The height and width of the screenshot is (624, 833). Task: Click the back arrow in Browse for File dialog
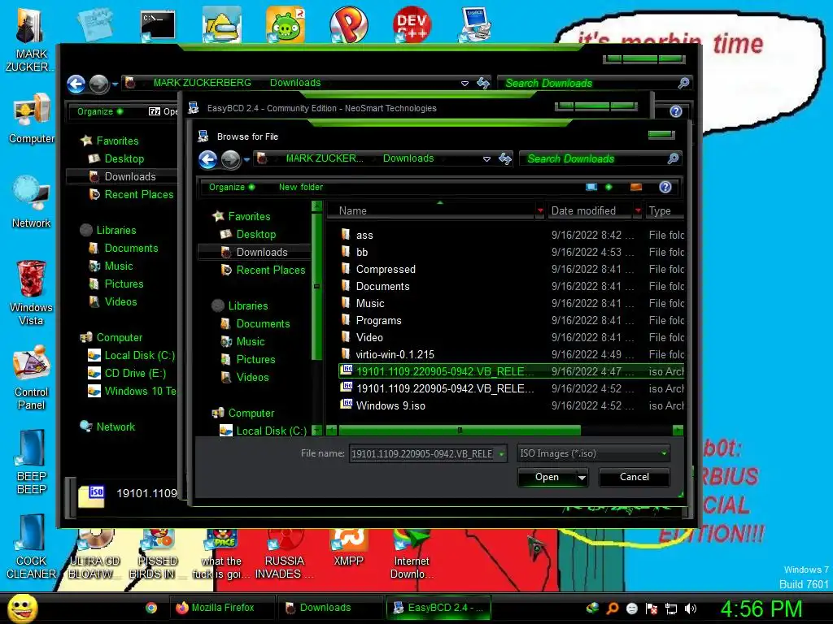coord(207,158)
